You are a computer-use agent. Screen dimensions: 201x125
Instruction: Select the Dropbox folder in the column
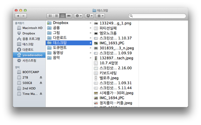pyautogui.click(x=69, y=23)
